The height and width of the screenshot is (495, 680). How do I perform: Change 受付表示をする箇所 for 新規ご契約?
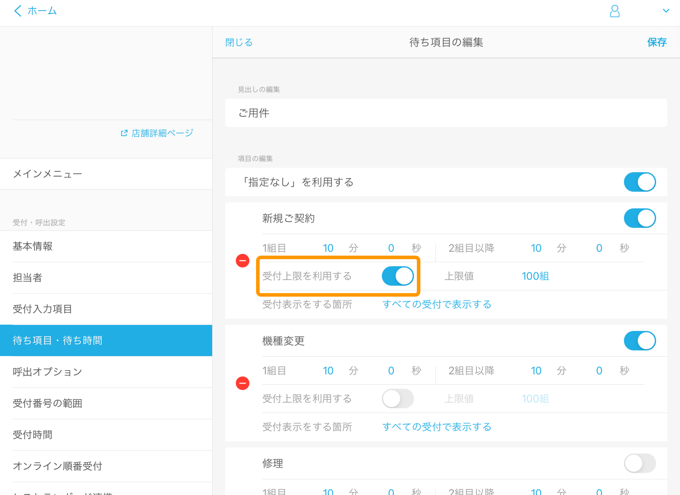tap(437, 304)
